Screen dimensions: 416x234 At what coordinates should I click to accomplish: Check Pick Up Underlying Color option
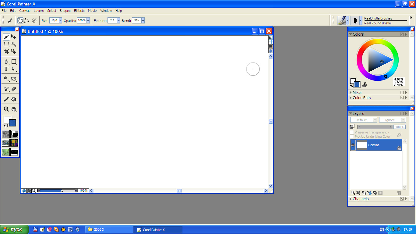(x=352, y=136)
